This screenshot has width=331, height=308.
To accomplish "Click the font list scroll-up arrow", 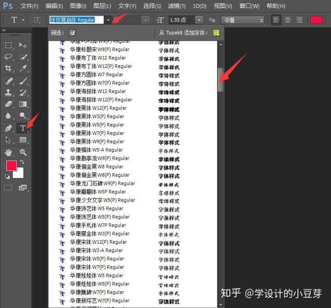I will tap(221, 45).
